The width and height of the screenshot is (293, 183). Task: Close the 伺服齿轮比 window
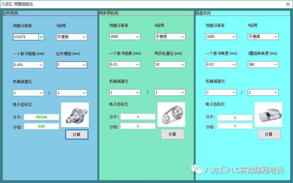tap(287, 4)
